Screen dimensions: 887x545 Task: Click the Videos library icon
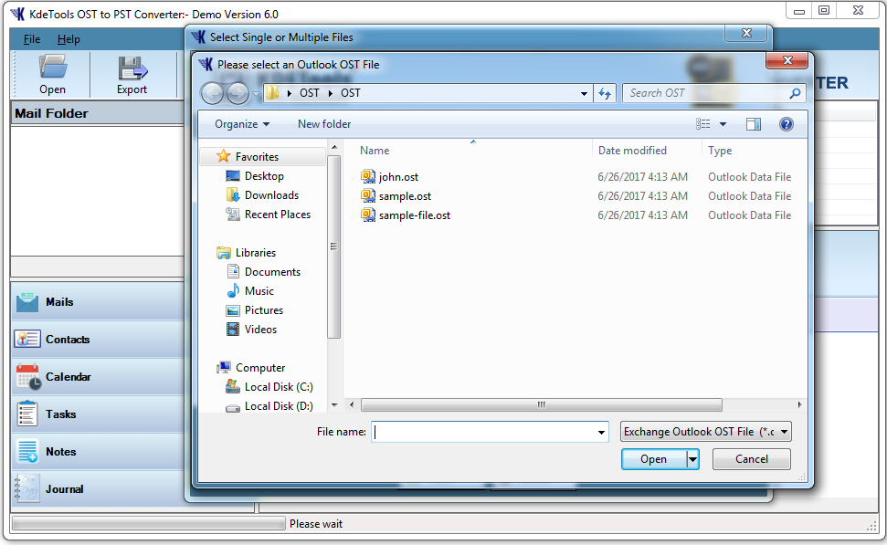pos(233,329)
